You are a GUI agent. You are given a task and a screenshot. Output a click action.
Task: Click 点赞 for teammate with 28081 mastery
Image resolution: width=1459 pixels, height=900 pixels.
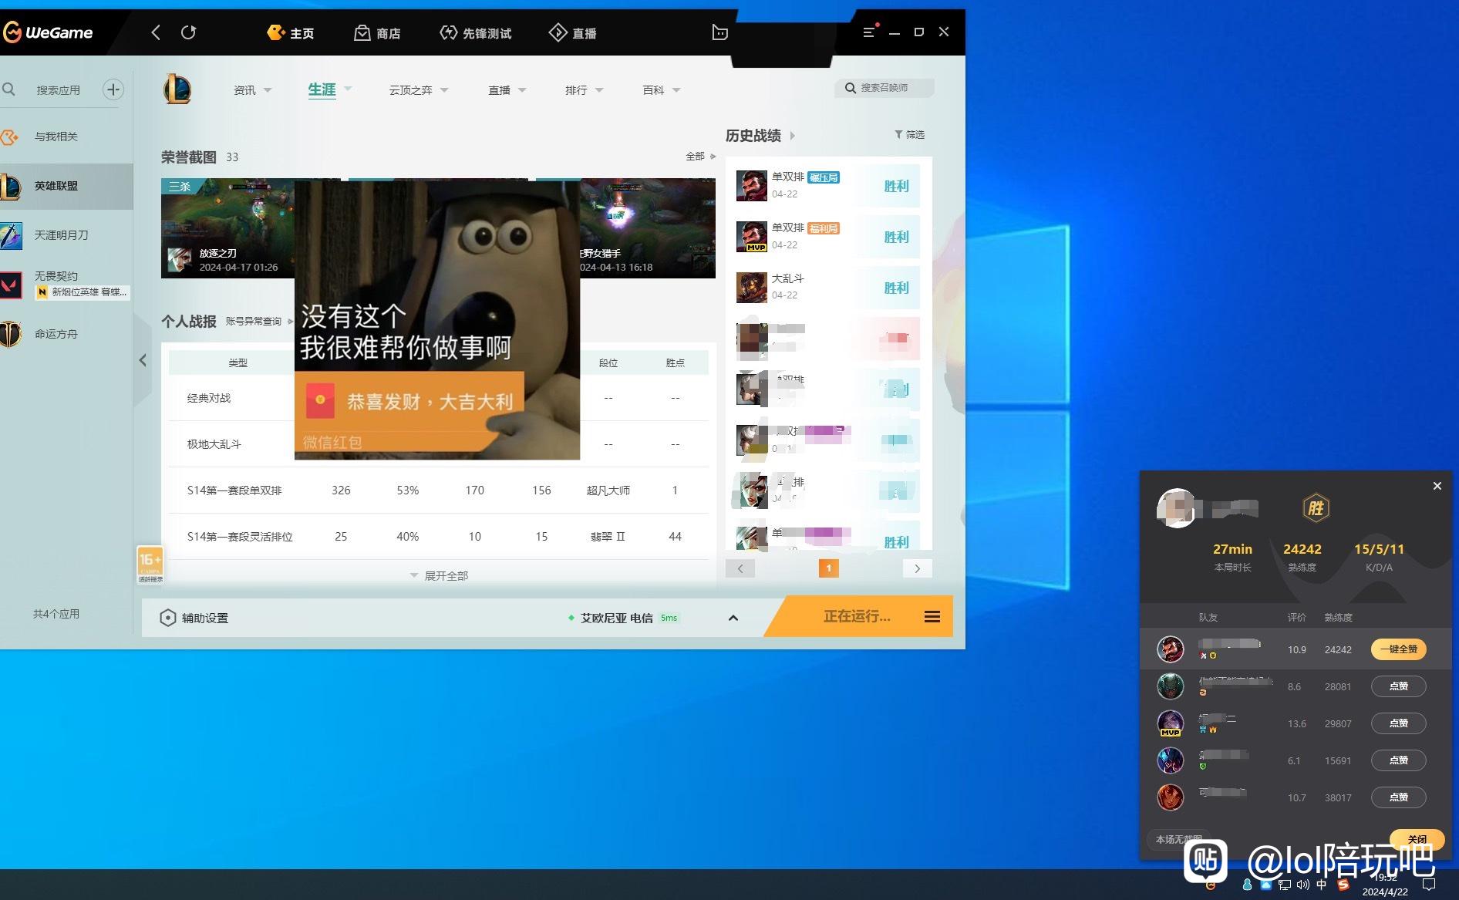pos(1398,686)
